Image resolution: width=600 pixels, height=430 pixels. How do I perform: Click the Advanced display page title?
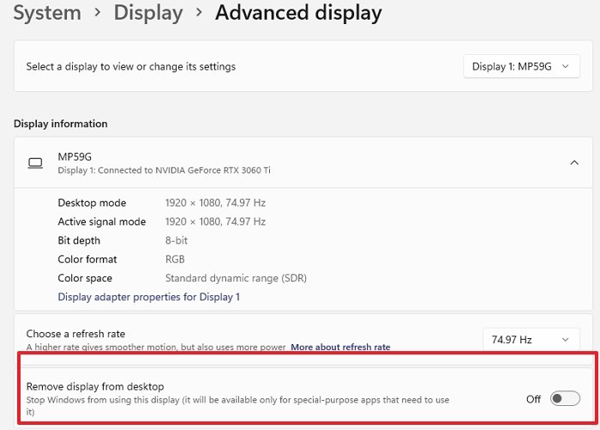[x=298, y=14]
